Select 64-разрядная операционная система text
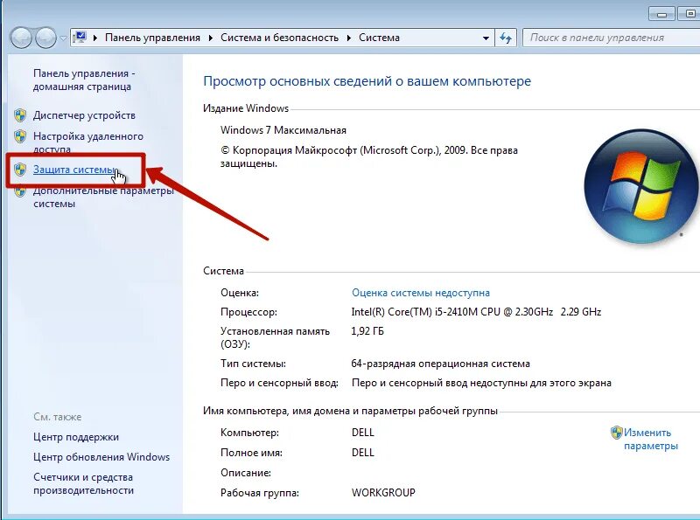 [x=441, y=364]
